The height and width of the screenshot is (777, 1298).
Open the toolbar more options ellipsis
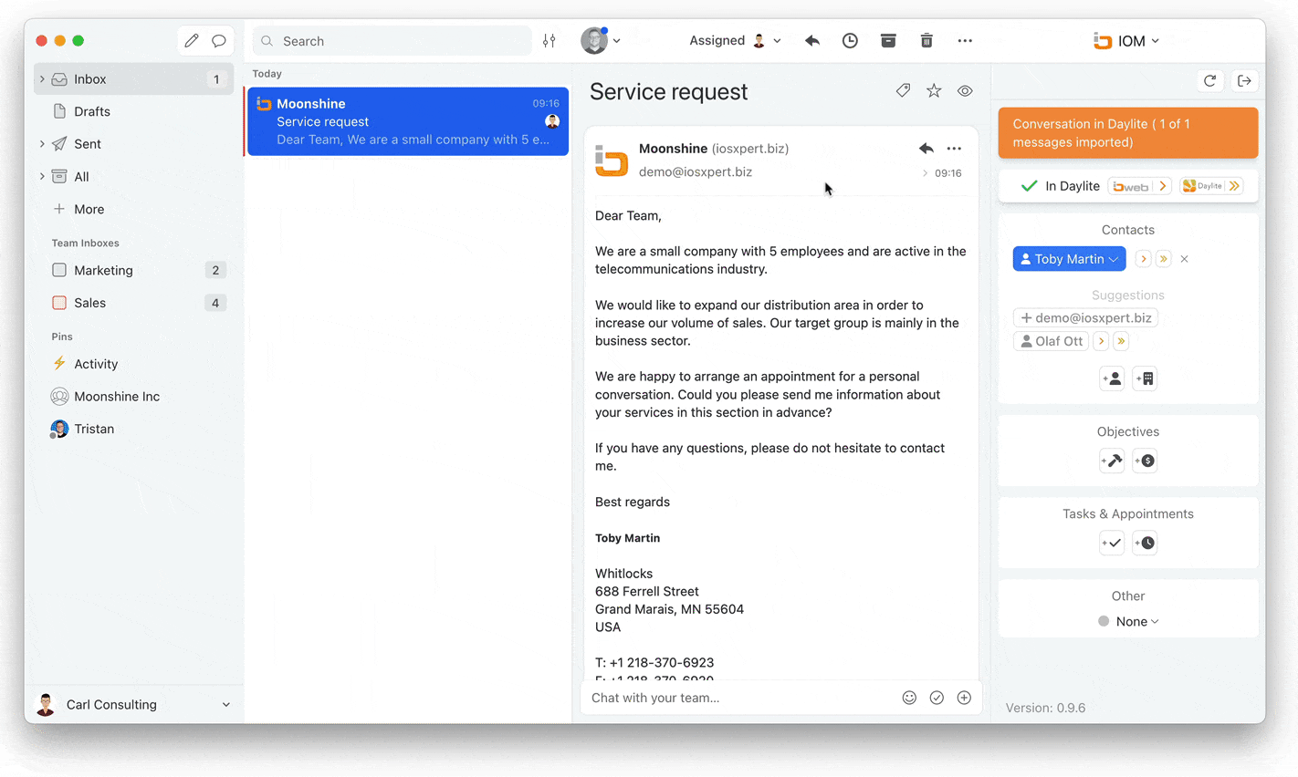pyautogui.click(x=965, y=41)
